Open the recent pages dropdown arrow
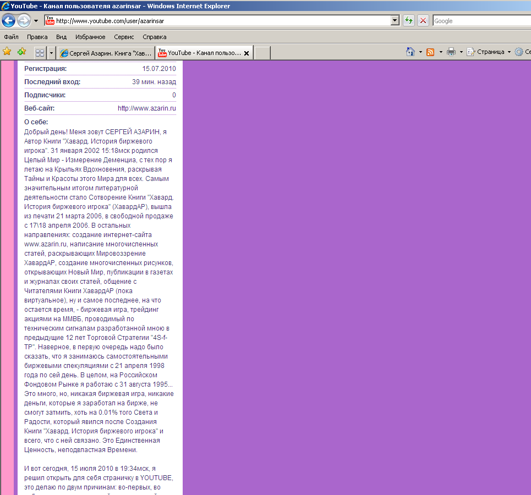Screen dimensions: 531x495 (36, 21)
